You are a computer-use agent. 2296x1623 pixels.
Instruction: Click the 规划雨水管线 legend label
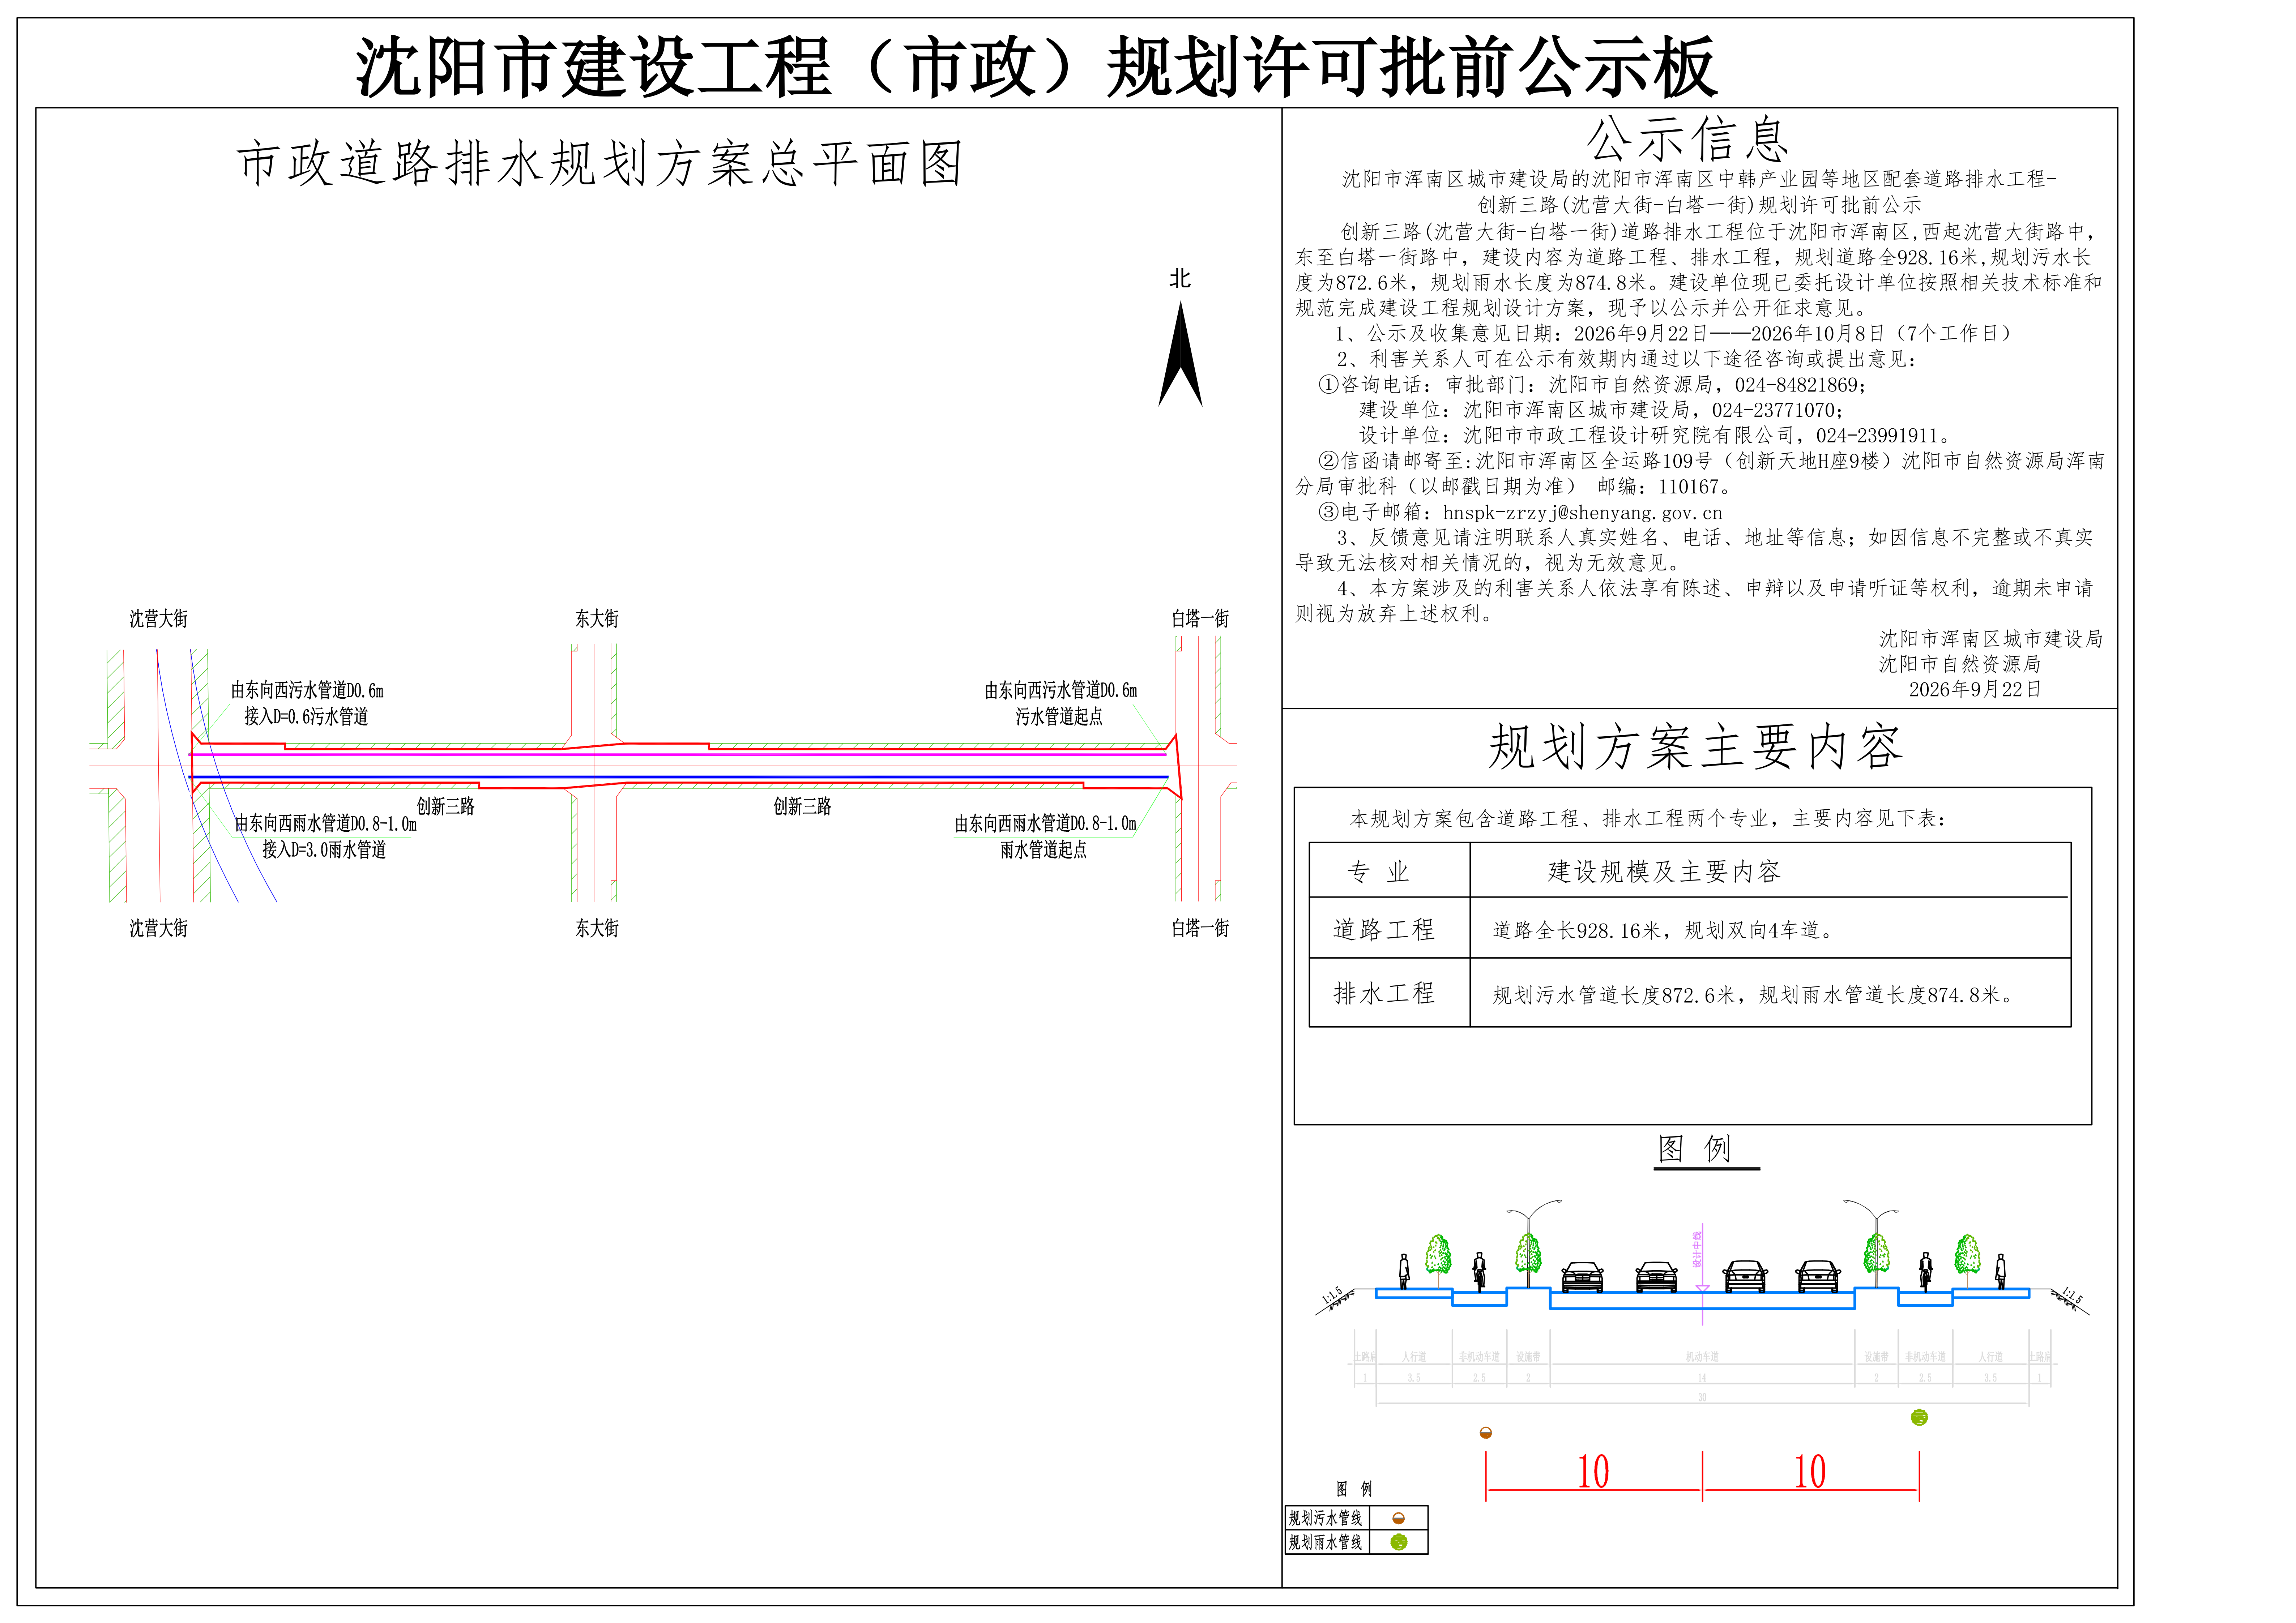coord(1325,1542)
